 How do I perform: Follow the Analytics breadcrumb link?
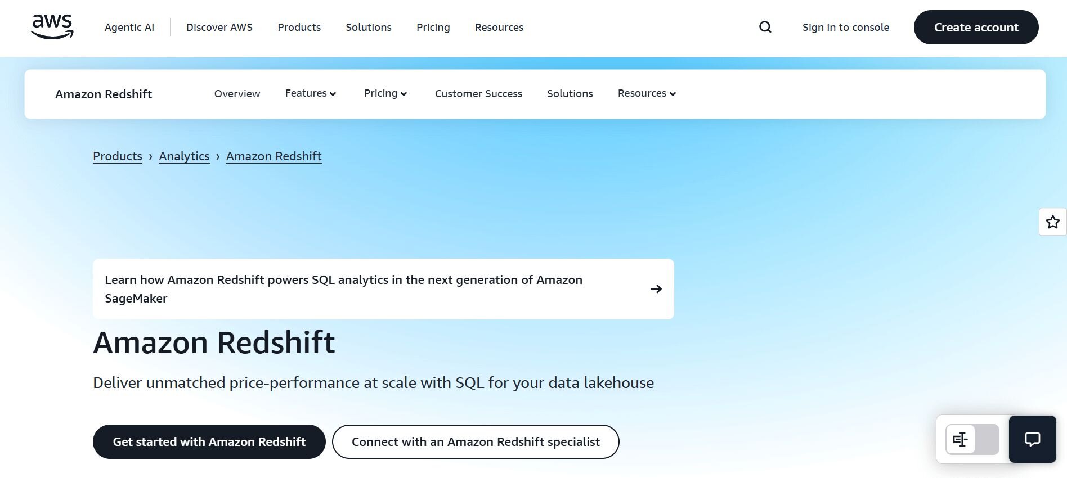[184, 156]
